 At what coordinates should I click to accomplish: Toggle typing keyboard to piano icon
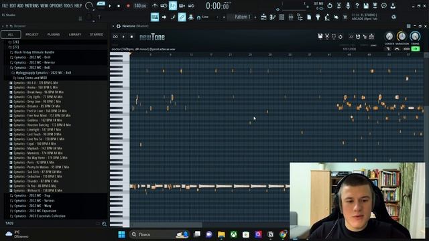(155, 17)
